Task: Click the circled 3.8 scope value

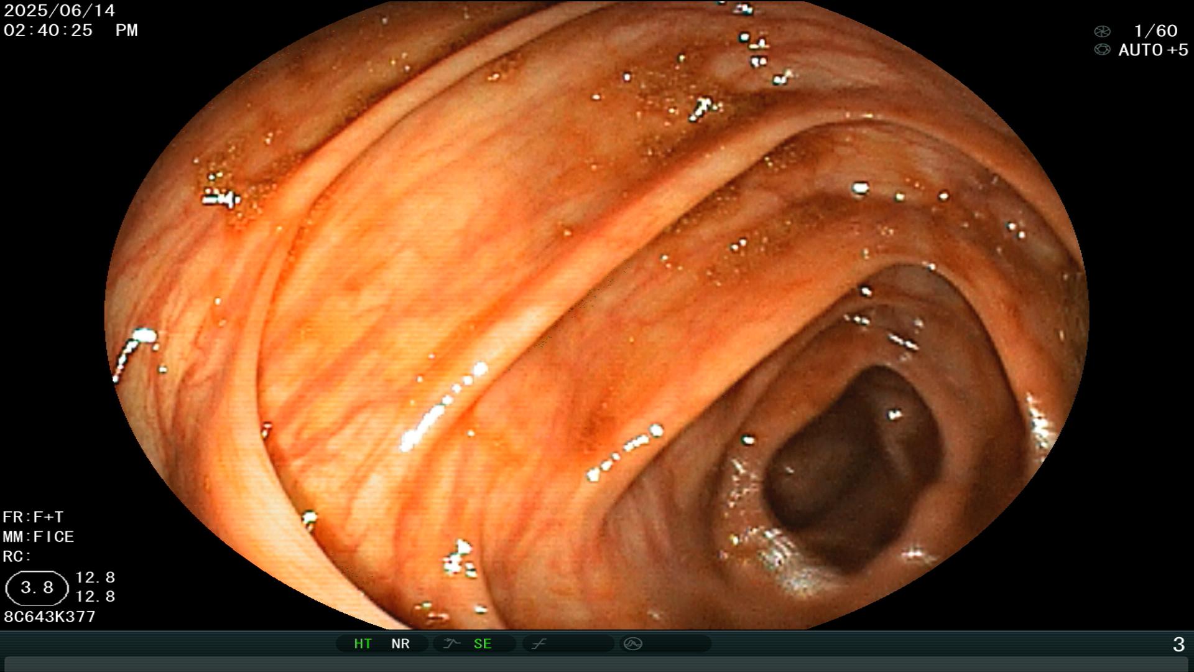Action: click(x=37, y=588)
